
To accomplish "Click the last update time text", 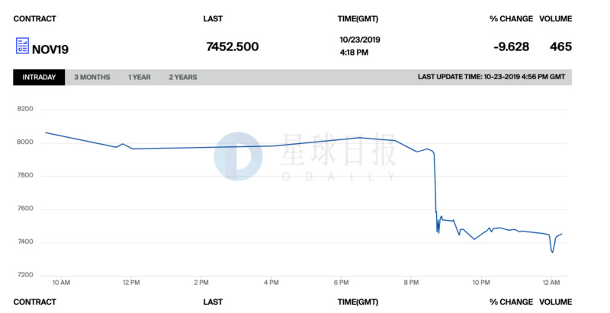I will [492, 78].
